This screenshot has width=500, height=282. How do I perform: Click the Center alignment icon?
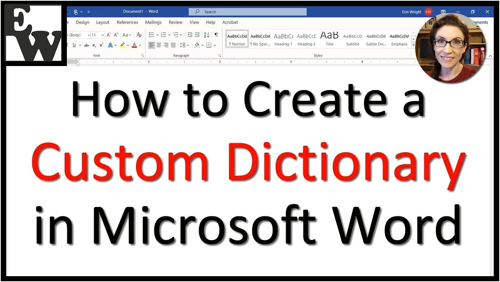point(159,45)
